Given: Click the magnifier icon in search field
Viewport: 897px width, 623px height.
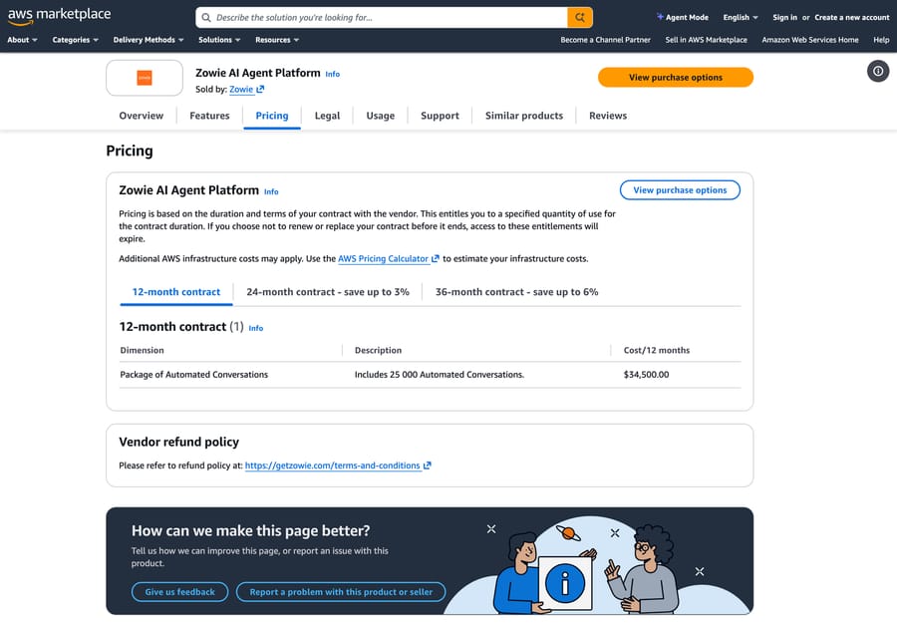Looking at the screenshot, I should 206,18.
